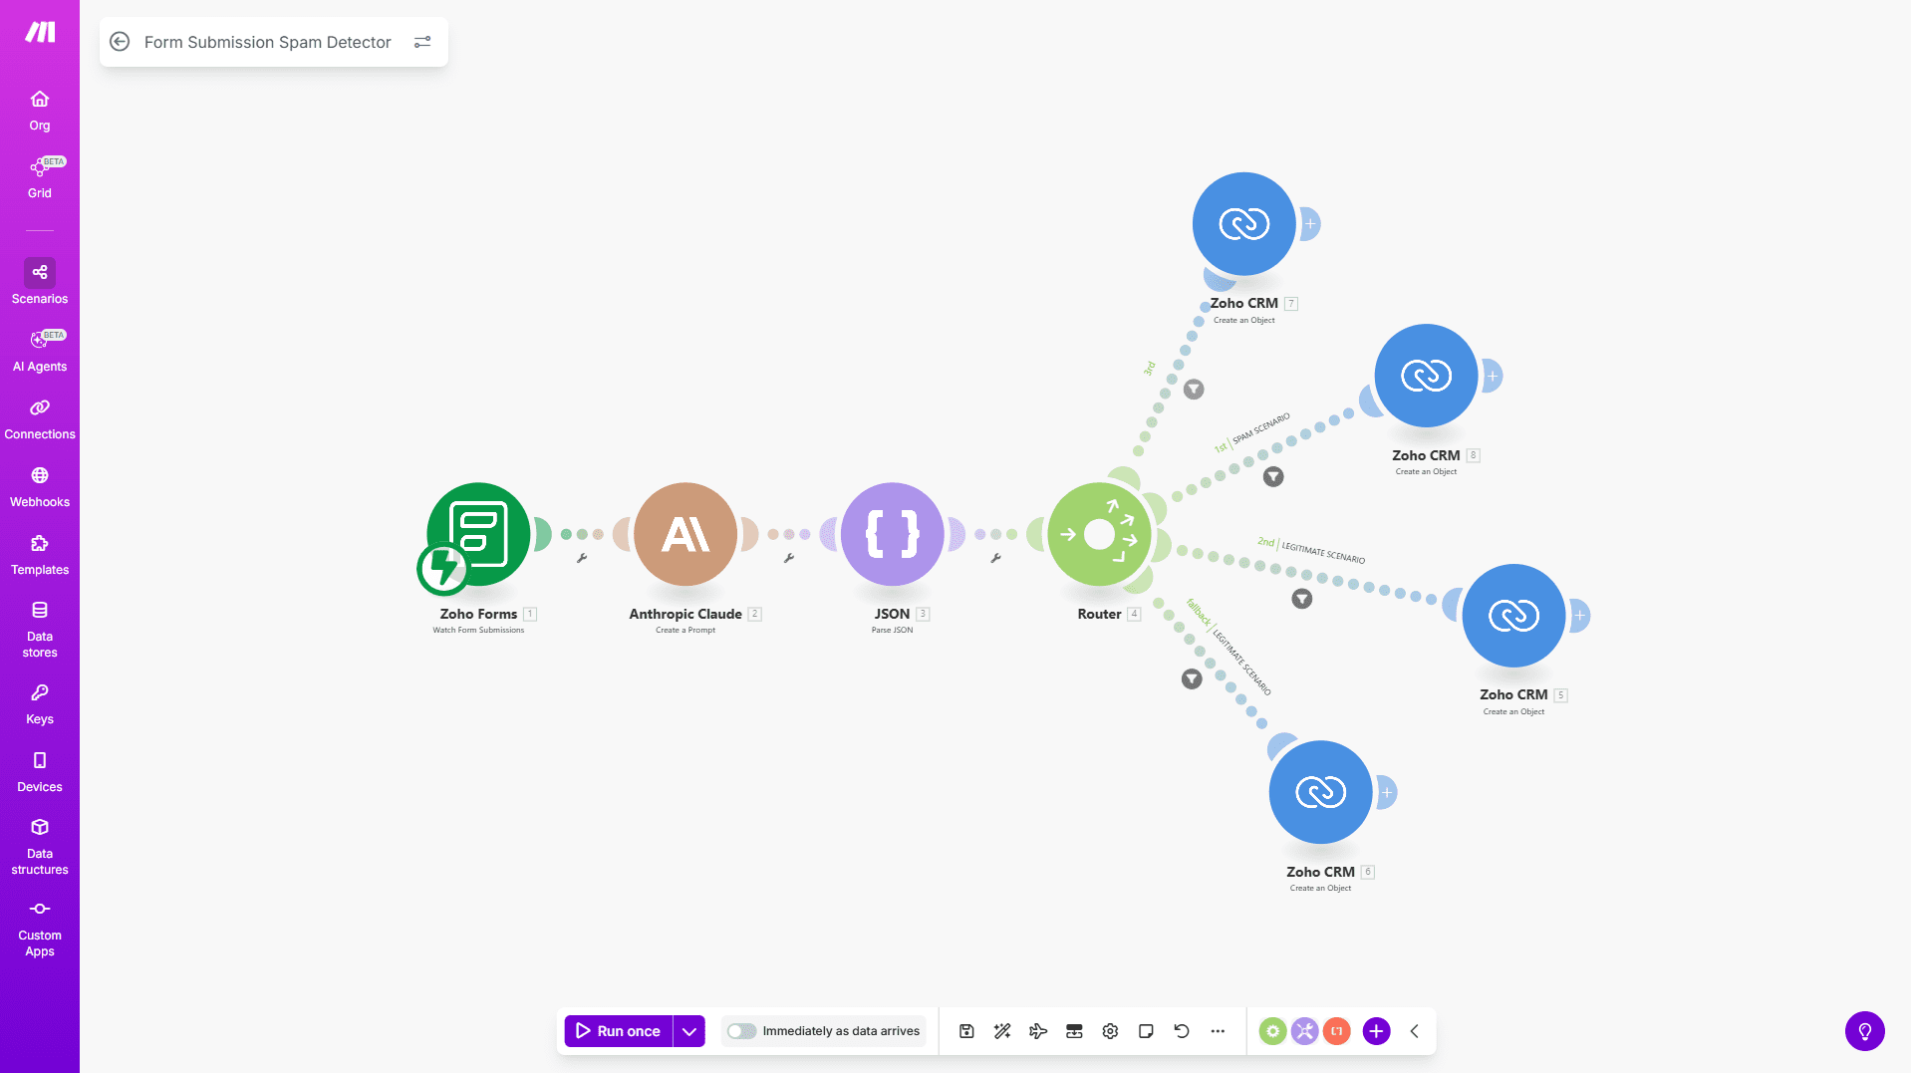
Task: Click the Run once button
Action: pos(618,1031)
